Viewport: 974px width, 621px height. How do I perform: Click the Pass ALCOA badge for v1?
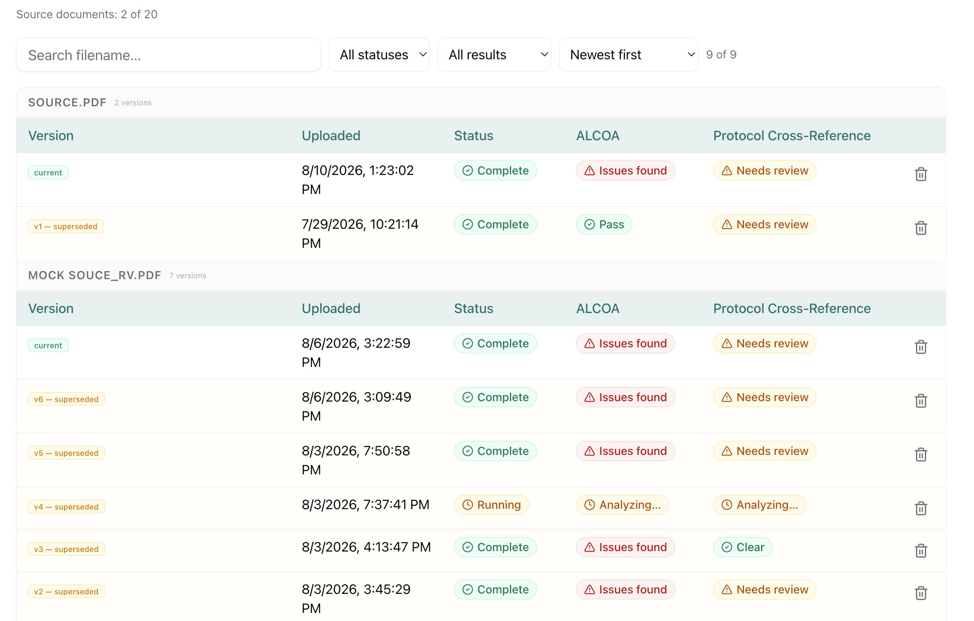coord(604,225)
